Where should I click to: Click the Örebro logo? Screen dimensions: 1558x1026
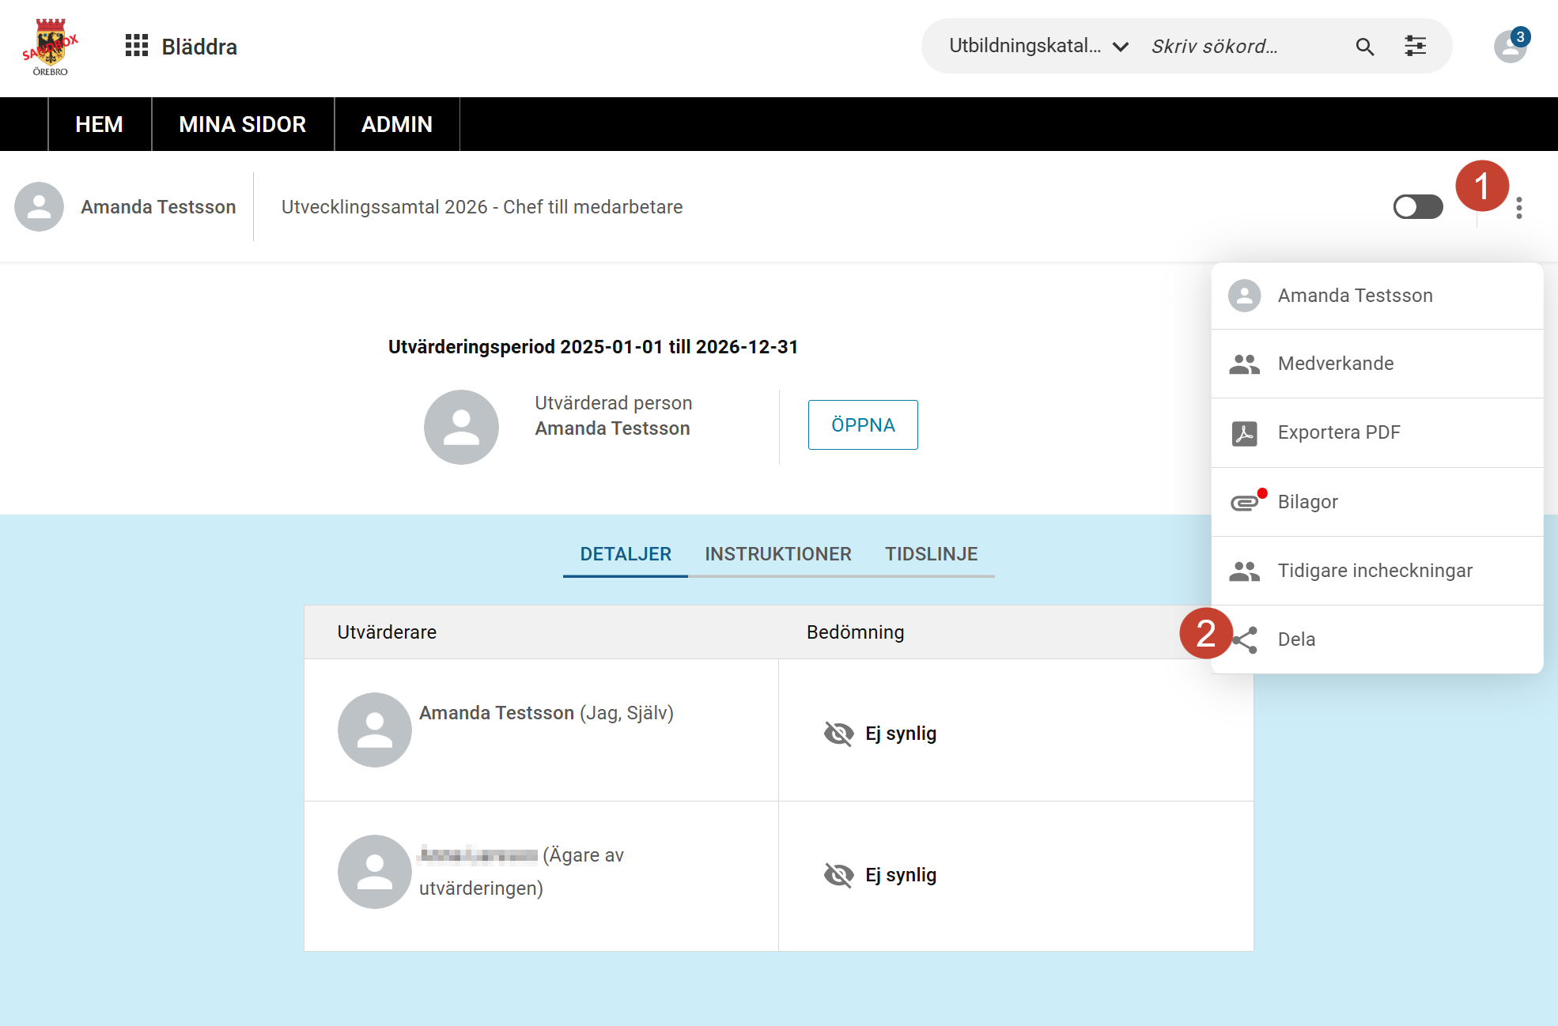click(50, 47)
